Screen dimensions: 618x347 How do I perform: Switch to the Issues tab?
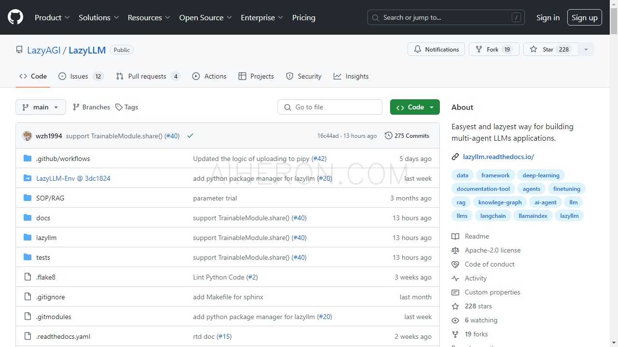81,76
